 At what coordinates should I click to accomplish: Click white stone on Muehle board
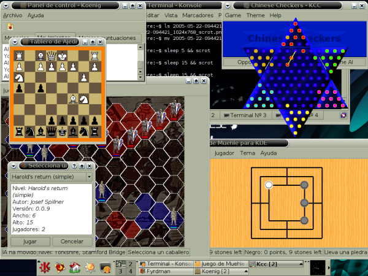pos(269,185)
